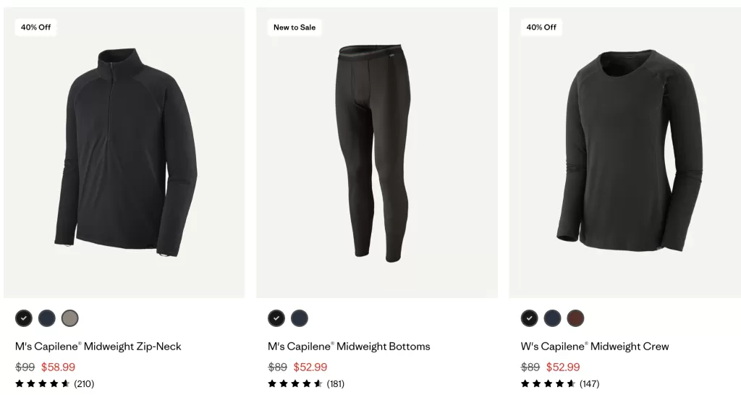The height and width of the screenshot is (395, 741).
Task: Choose navy swatch for M's Zip-Neck
Action: pyautogui.click(x=47, y=318)
